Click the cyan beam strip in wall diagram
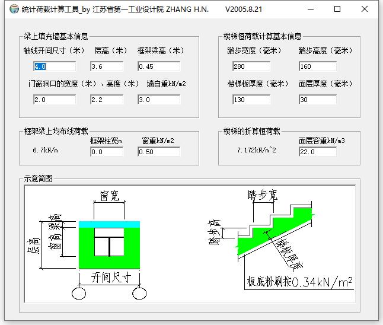 pyautogui.click(x=109, y=225)
